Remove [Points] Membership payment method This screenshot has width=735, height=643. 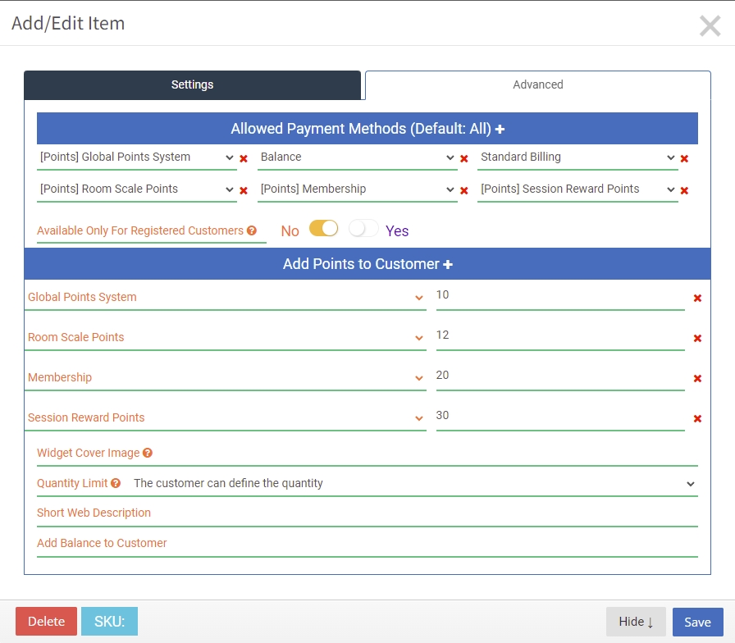pyautogui.click(x=464, y=191)
